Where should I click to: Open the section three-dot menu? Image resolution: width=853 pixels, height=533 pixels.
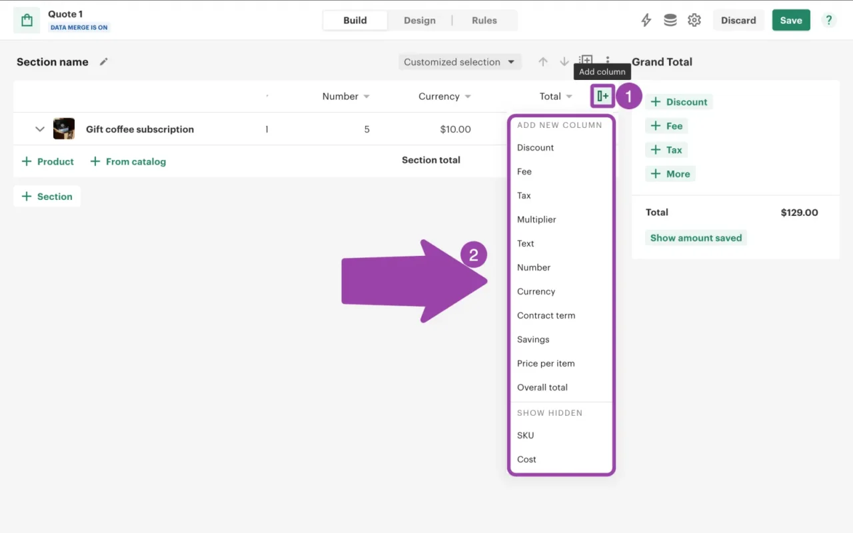point(607,60)
